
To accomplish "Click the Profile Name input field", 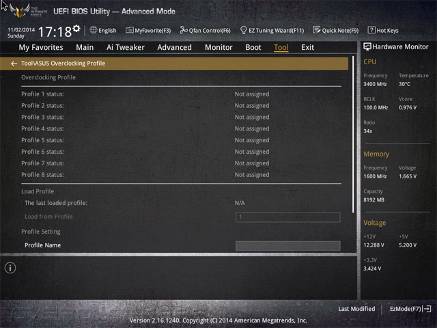I will pos(288,246).
